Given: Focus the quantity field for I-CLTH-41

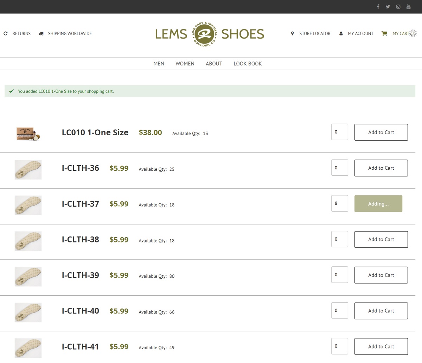Looking at the screenshot, I should pyautogui.click(x=340, y=346).
